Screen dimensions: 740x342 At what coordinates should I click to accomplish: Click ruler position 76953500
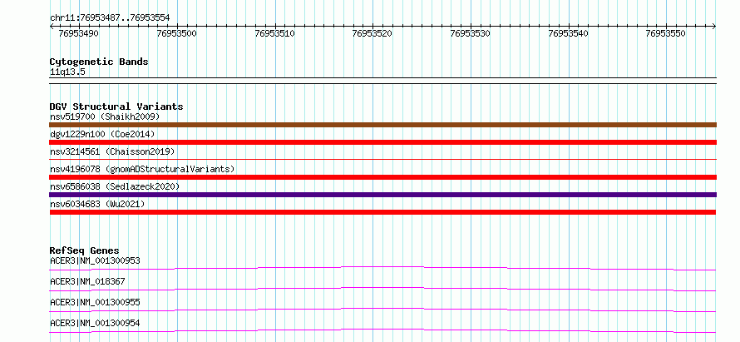pyautogui.click(x=177, y=33)
